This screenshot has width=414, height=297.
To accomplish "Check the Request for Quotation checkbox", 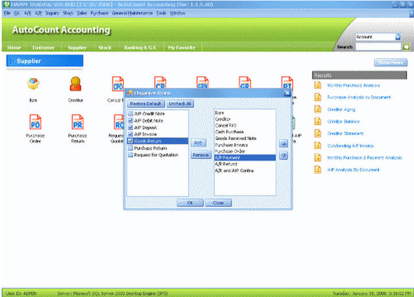I will coord(130,155).
